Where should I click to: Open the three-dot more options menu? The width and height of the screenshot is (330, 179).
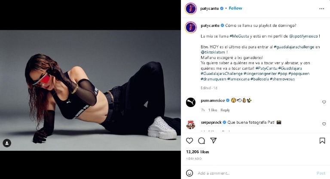click(322, 9)
